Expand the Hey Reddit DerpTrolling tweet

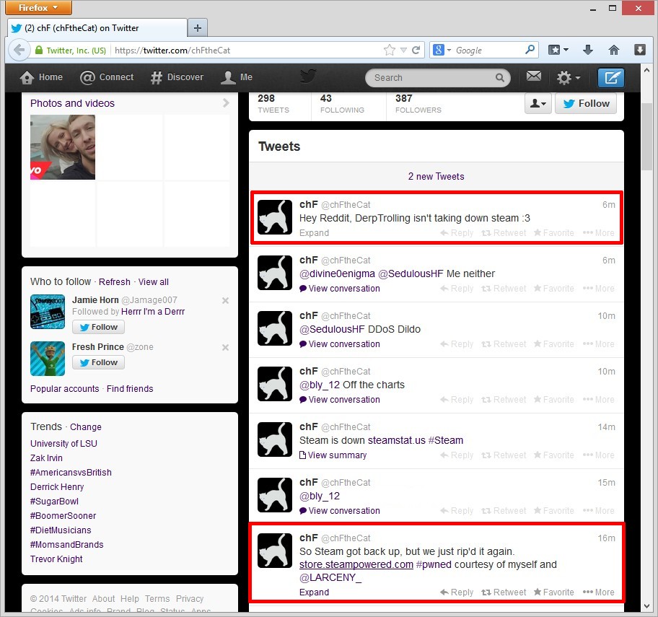314,233
